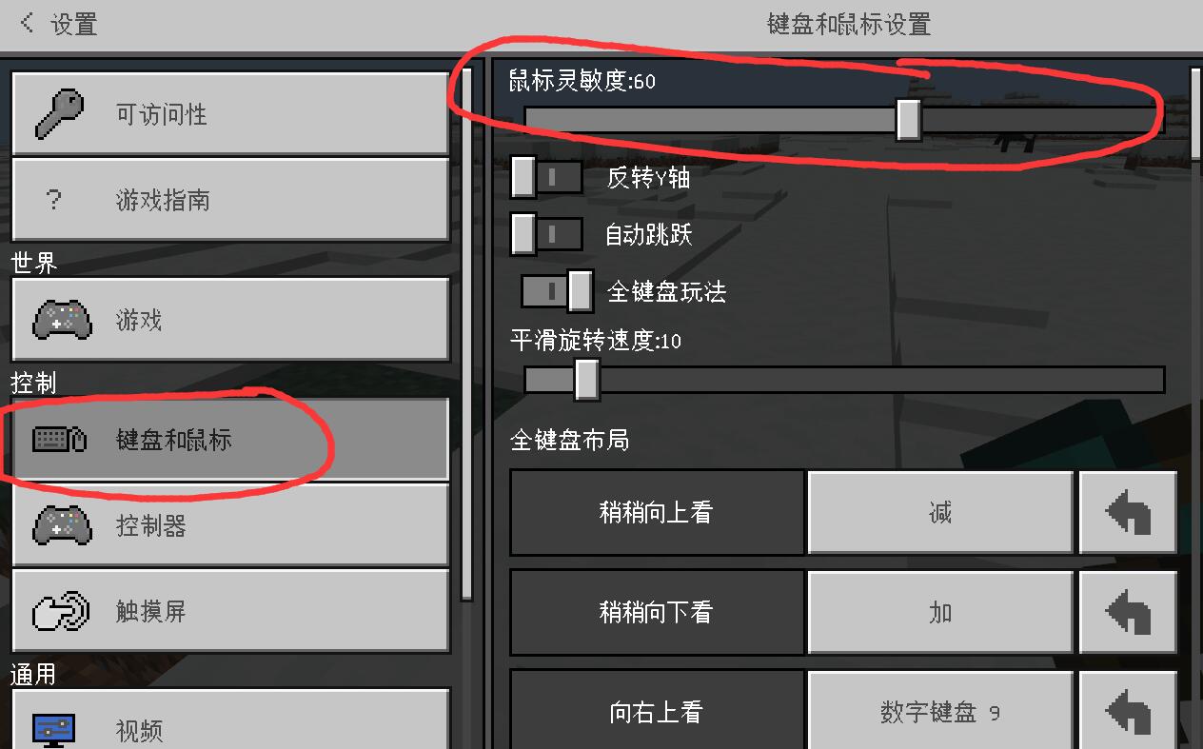Click the gamepad icon for 游戏

point(62,320)
